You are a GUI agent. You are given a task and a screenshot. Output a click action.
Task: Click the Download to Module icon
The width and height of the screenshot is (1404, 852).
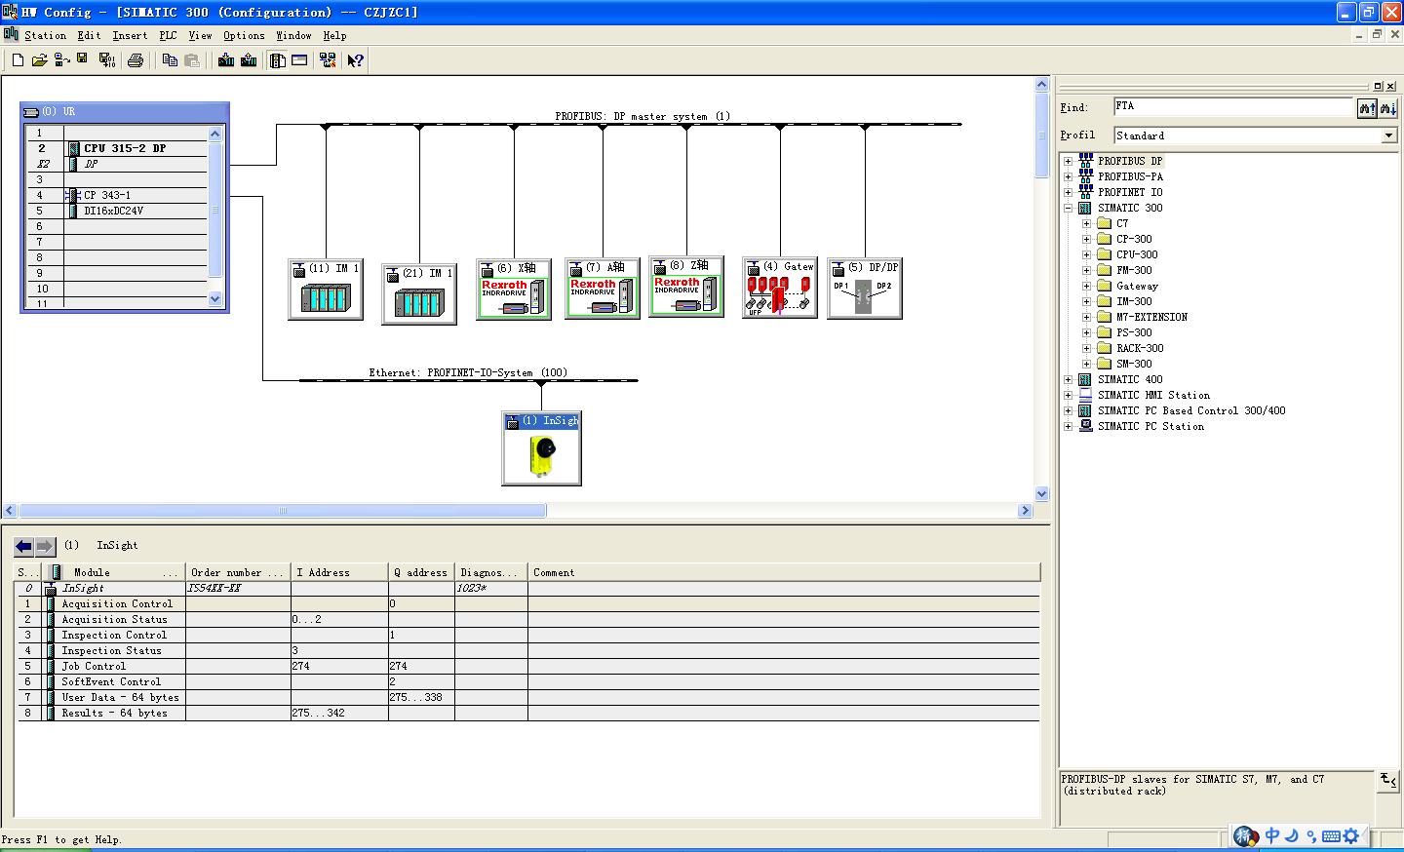(226, 60)
